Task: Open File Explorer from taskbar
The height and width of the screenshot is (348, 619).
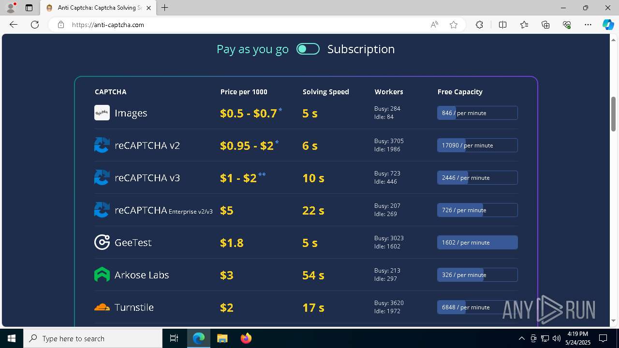Action: pos(222,338)
